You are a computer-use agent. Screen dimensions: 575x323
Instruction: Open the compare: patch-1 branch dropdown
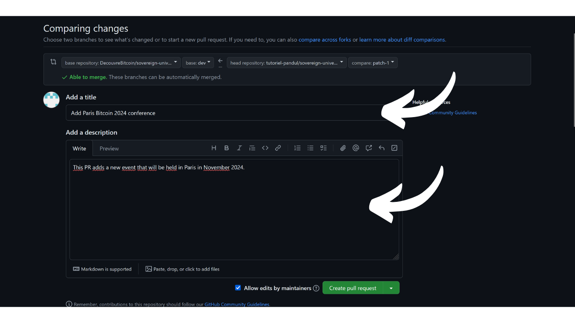[373, 63]
